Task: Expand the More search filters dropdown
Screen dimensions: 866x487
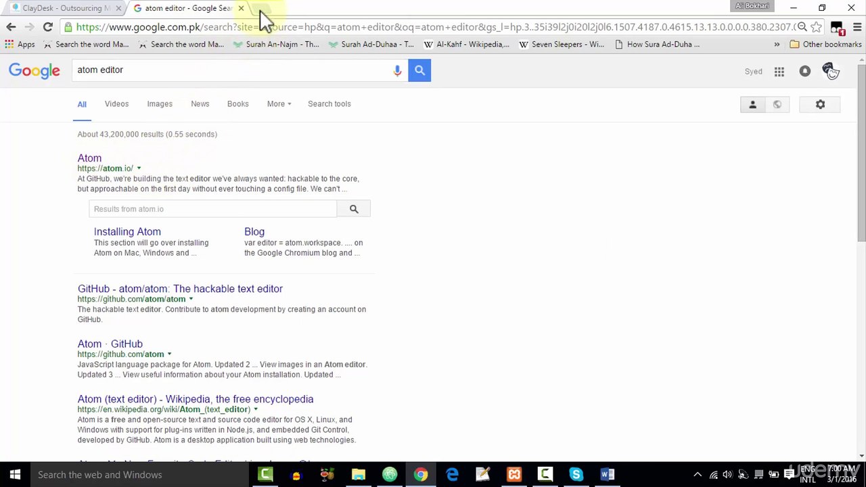Action: click(x=279, y=103)
